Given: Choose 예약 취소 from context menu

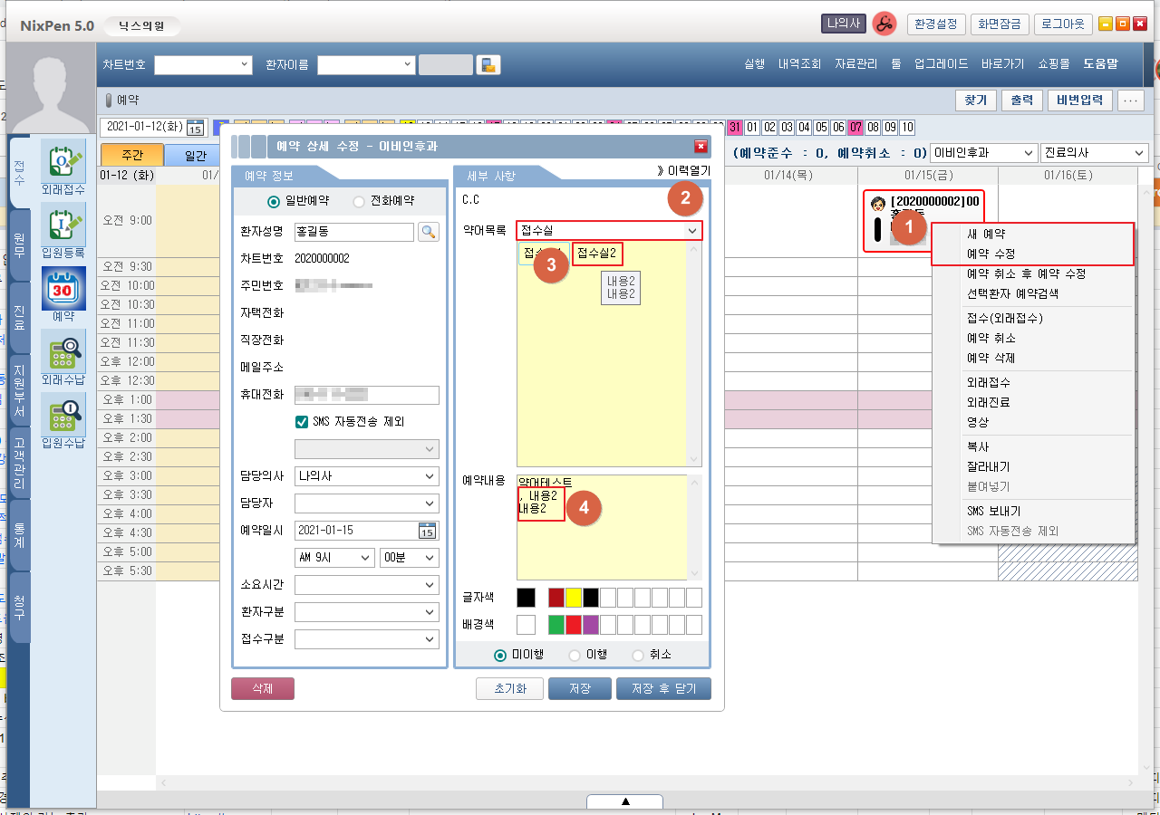Looking at the screenshot, I should [991, 338].
